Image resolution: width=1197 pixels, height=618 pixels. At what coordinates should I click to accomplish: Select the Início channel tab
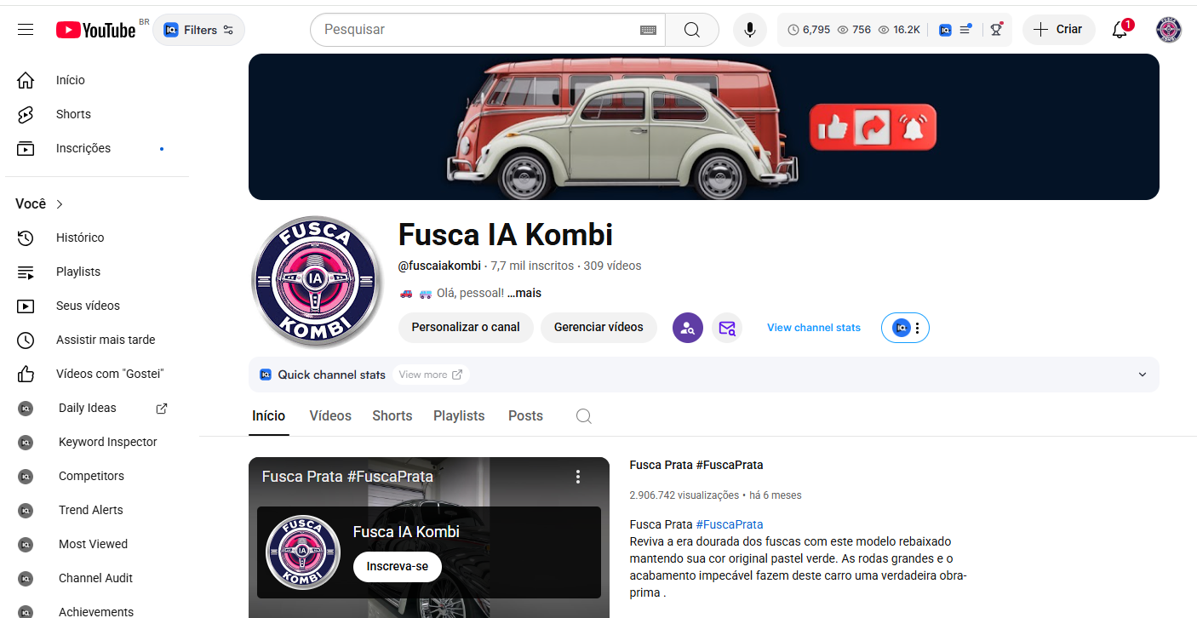(x=269, y=416)
